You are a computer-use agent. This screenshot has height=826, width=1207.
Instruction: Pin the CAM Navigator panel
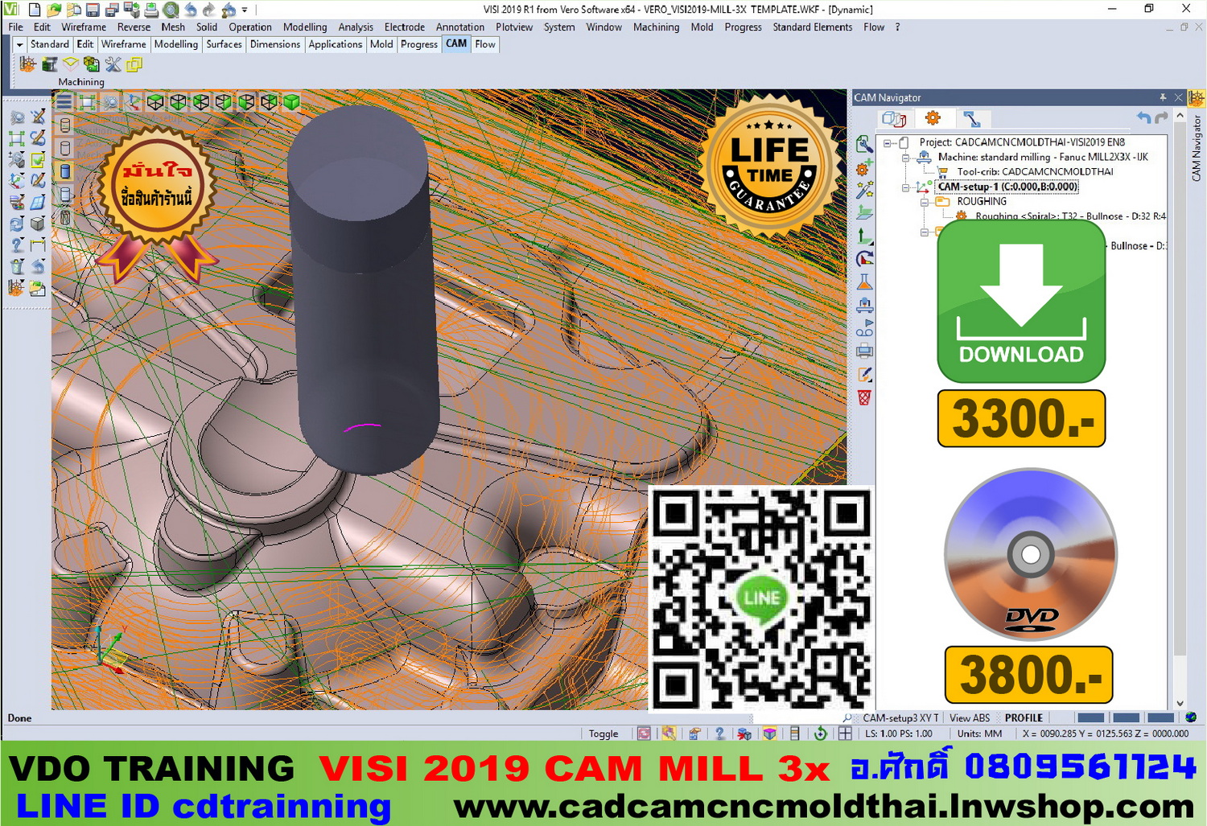[x=1163, y=97]
